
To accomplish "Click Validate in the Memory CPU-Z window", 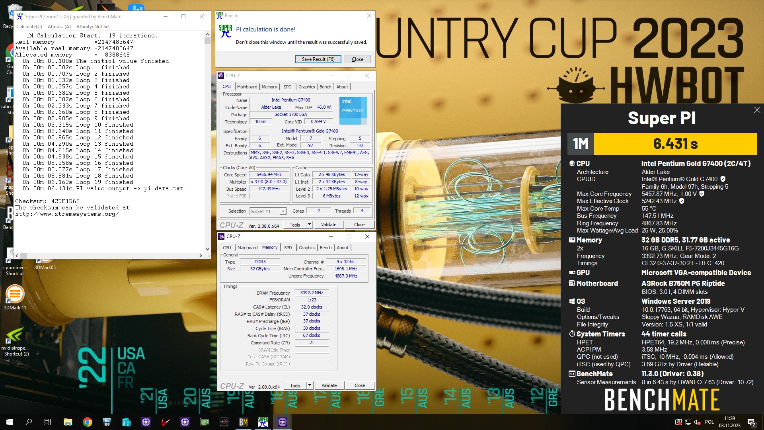I will coord(329,385).
